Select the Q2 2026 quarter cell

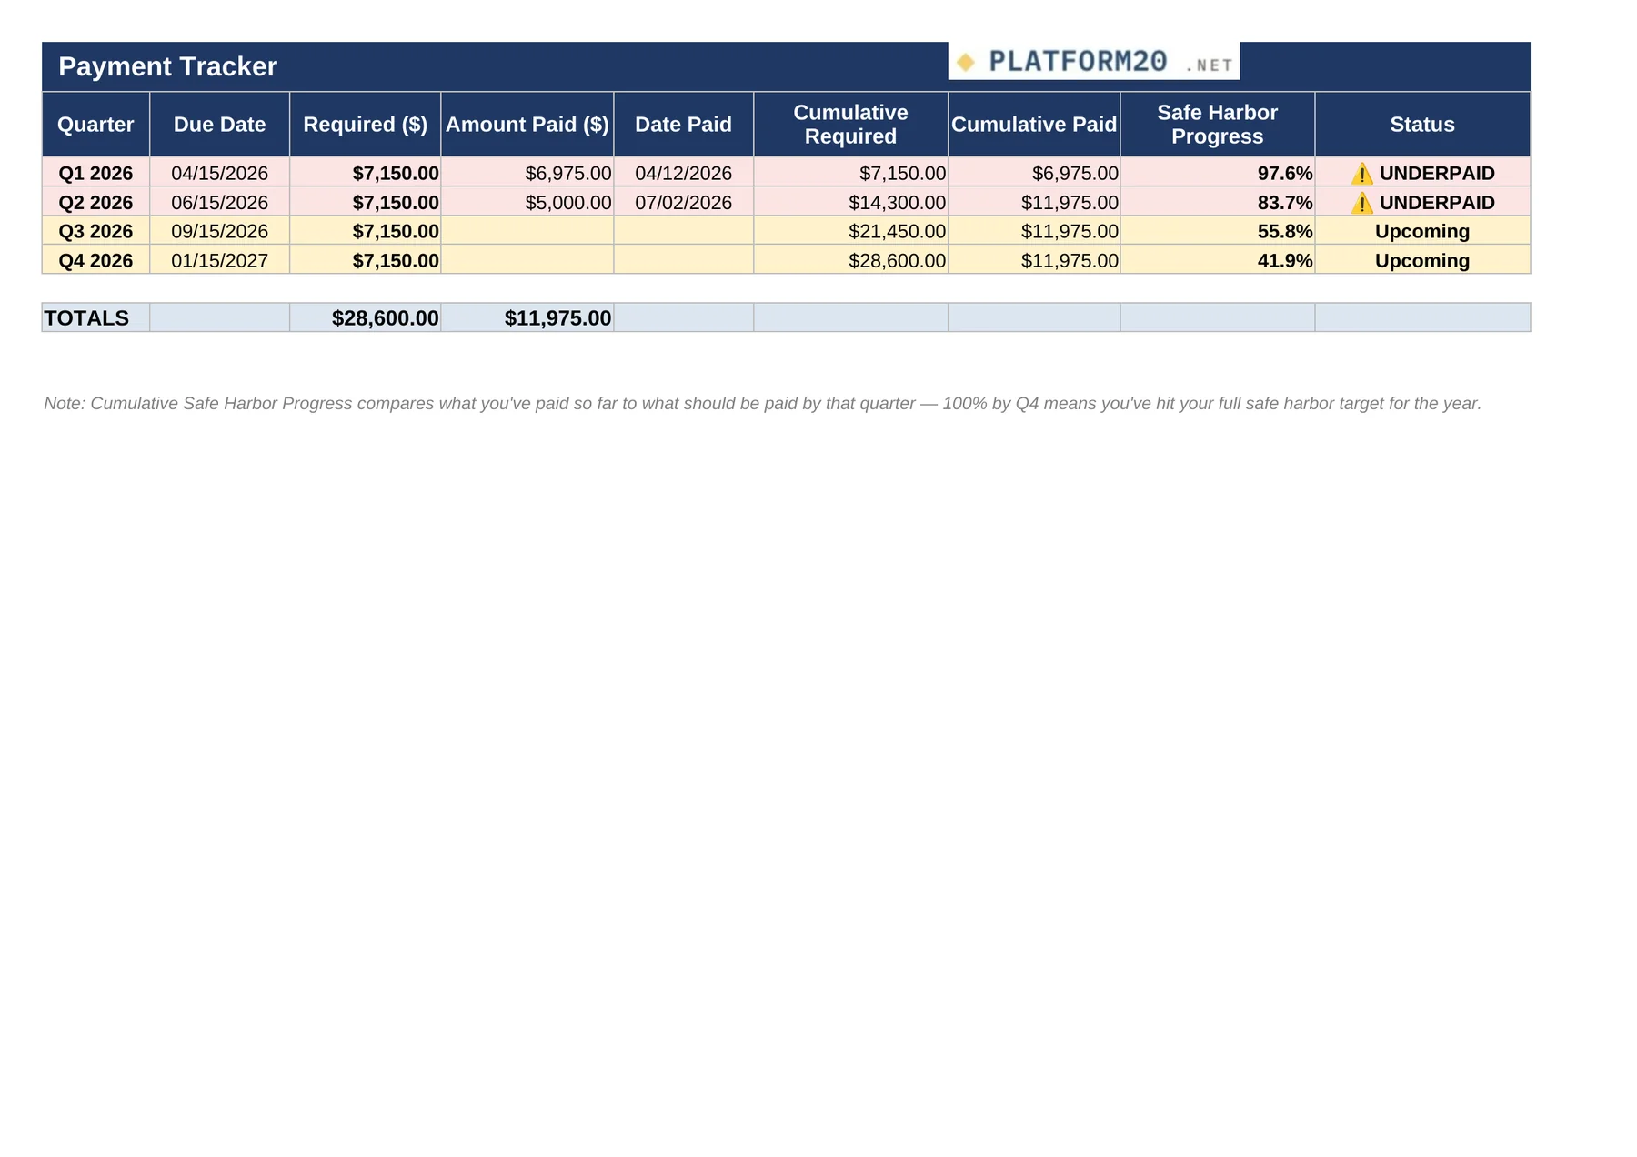(x=95, y=202)
